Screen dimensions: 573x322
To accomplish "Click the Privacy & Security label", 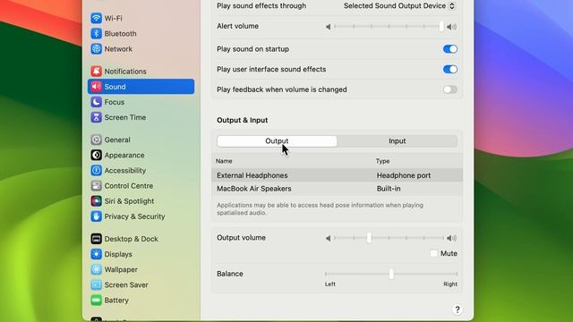I will click(134, 216).
